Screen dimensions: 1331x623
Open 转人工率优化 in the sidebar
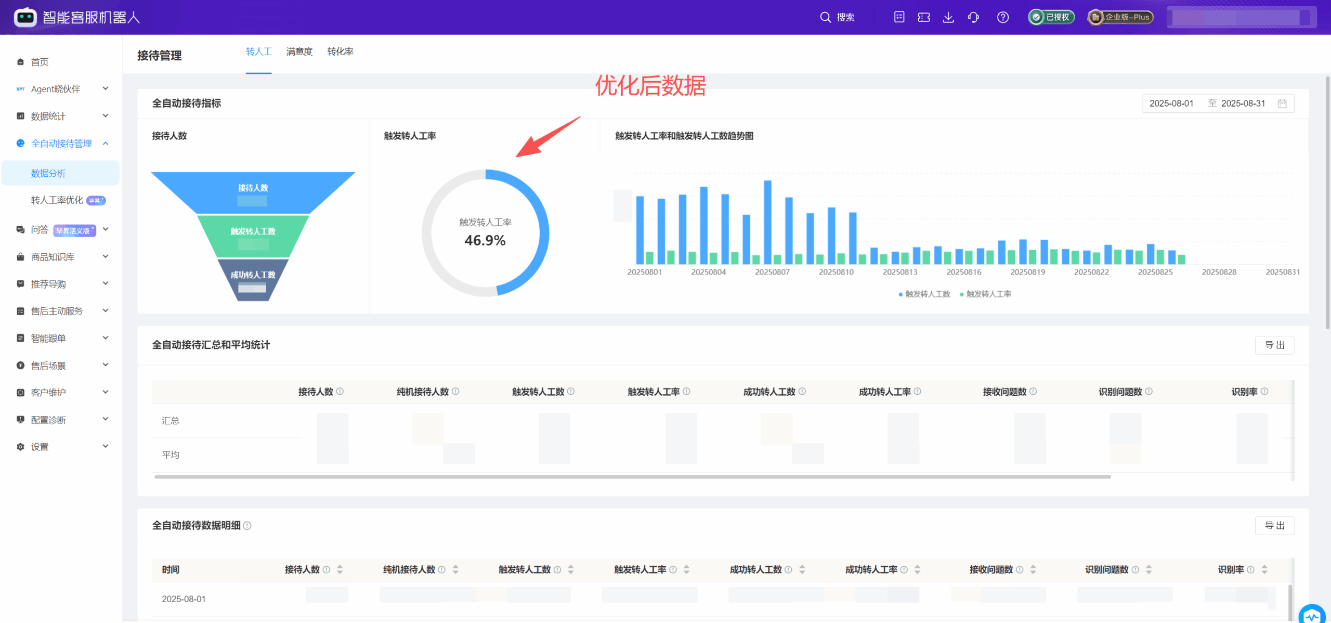tap(57, 200)
